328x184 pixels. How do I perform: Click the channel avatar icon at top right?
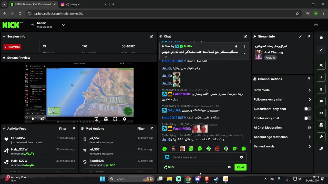point(316,25)
